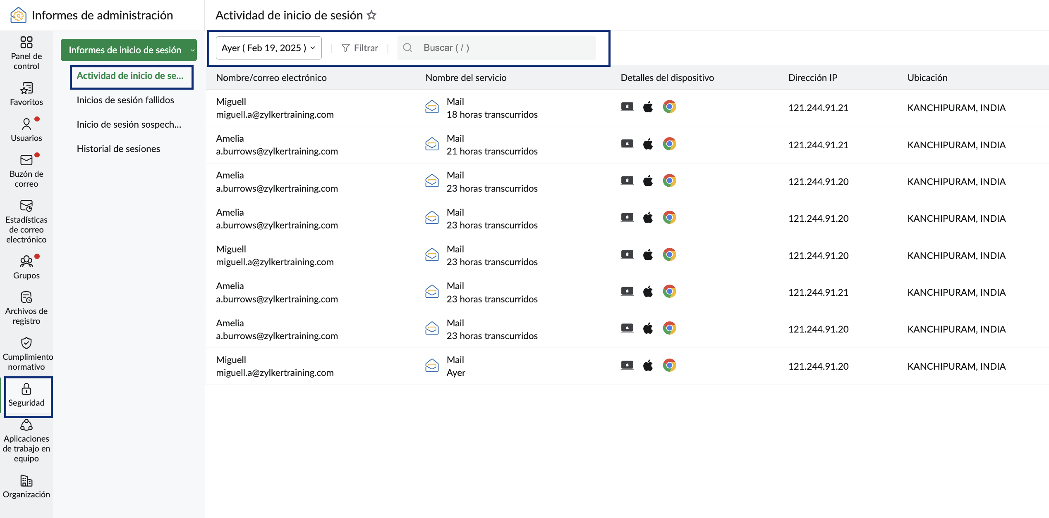Image resolution: width=1049 pixels, height=518 pixels.
Task: Click the Filtrar button
Action: tap(359, 48)
